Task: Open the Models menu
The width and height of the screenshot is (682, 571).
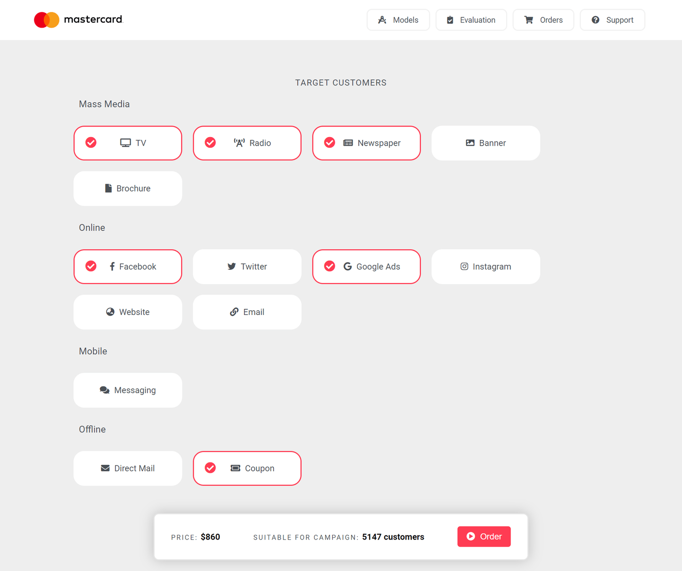Action: tap(398, 20)
